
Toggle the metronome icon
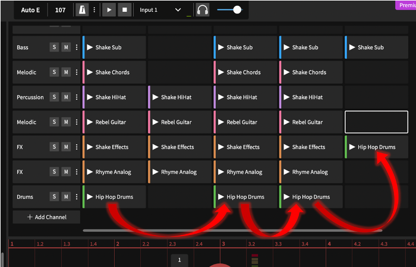click(82, 10)
